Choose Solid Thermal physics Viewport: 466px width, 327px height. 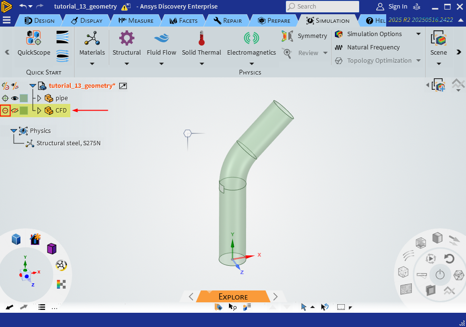[201, 38]
